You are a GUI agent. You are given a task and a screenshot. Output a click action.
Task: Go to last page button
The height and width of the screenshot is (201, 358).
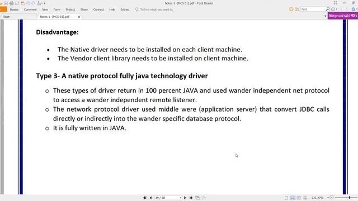(x=191, y=198)
